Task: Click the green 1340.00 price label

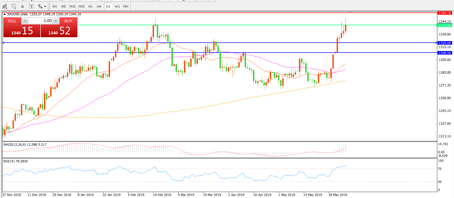Action: [x=445, y=25]
